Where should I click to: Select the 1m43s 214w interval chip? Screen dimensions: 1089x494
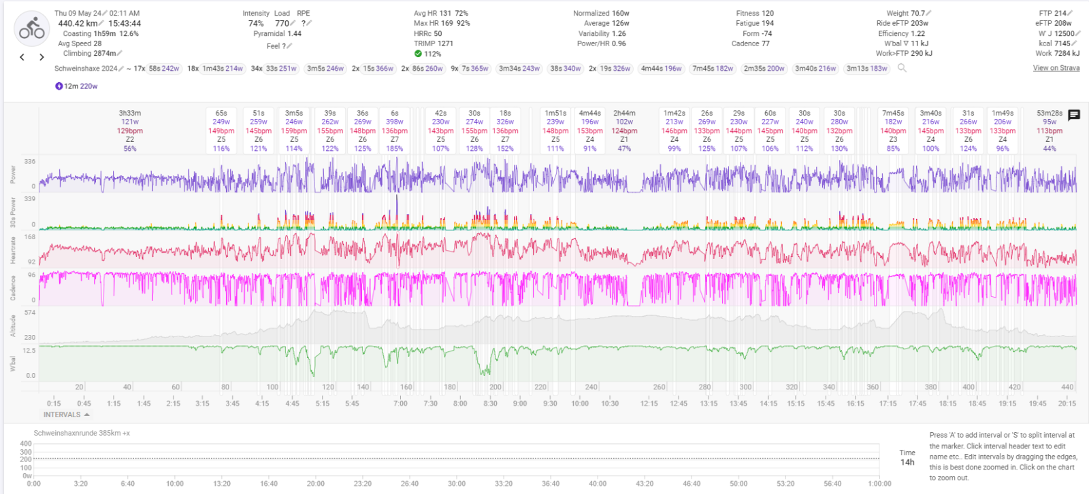[x=223, y=69]
